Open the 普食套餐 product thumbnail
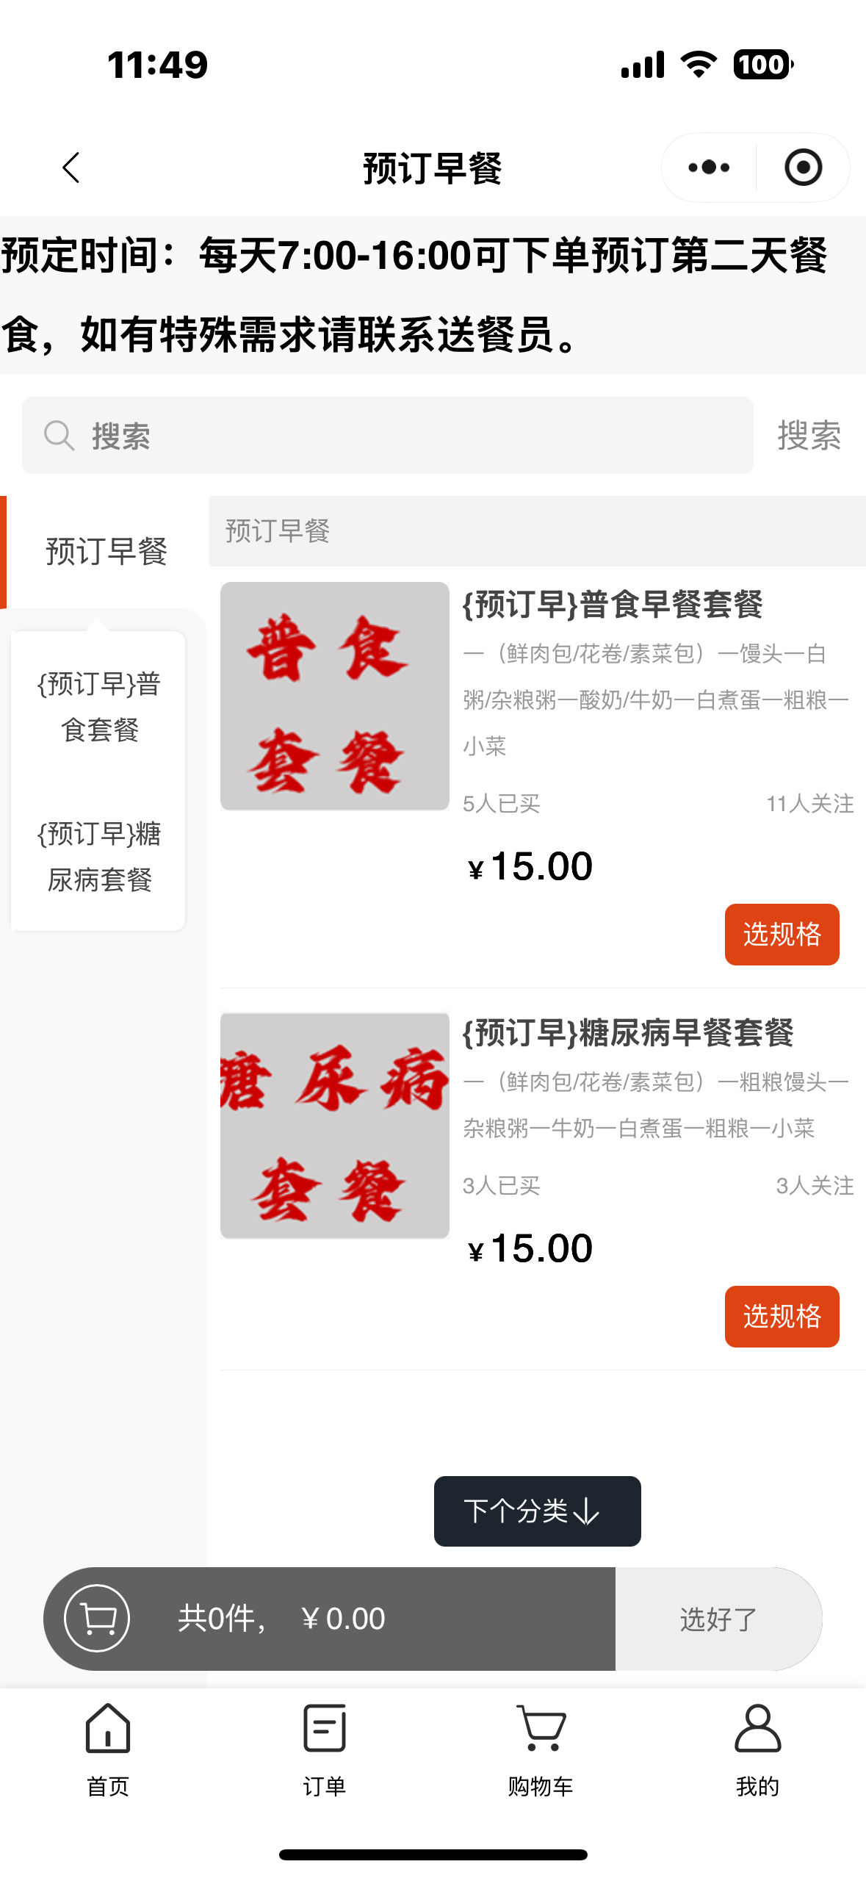 335,697
